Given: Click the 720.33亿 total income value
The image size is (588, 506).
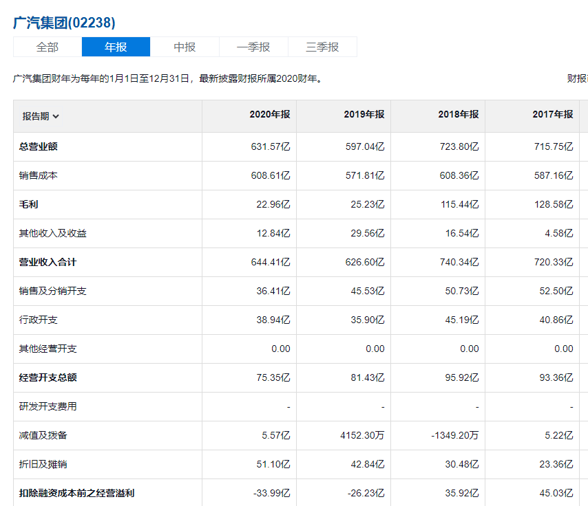Looking at the screenshot, I should [x=554, y=262].
